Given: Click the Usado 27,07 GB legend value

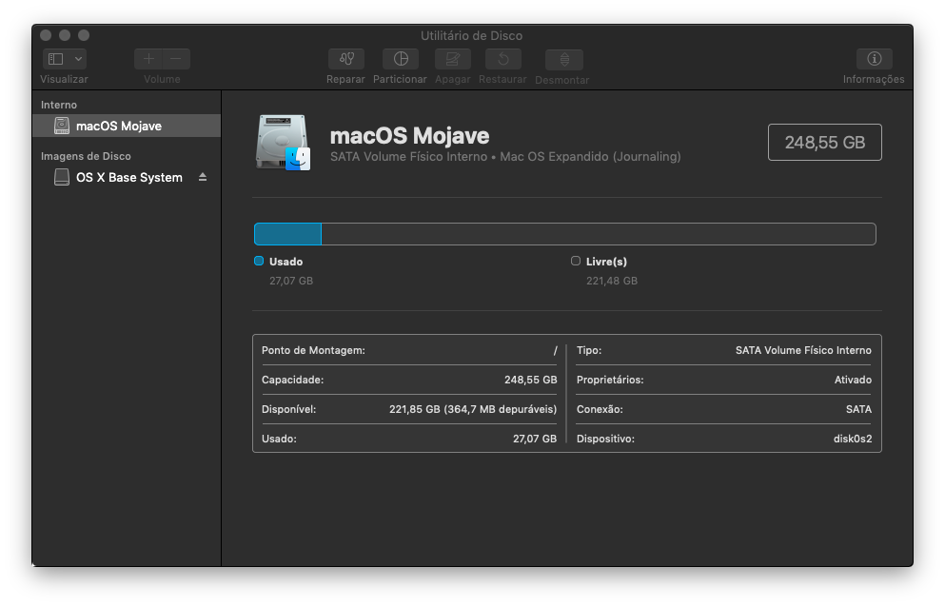Looking at the screenshot, I should tap(291, 281).
